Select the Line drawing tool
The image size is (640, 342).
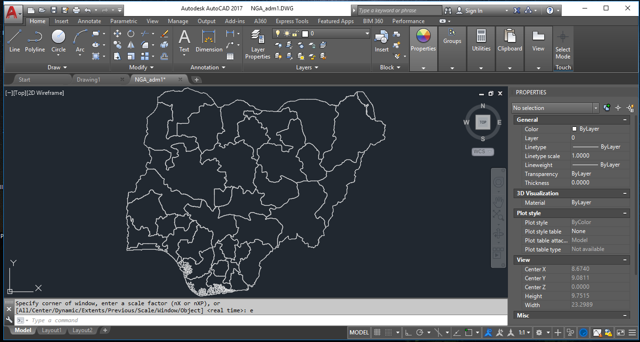15,41
